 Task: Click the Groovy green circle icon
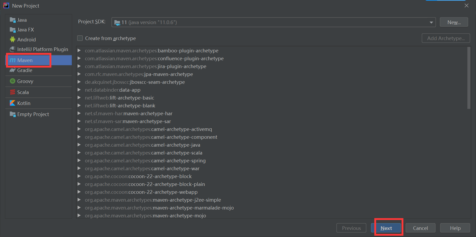point(13,81)
